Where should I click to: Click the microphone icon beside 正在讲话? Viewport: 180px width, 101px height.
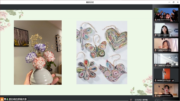[x=131, y=100]
